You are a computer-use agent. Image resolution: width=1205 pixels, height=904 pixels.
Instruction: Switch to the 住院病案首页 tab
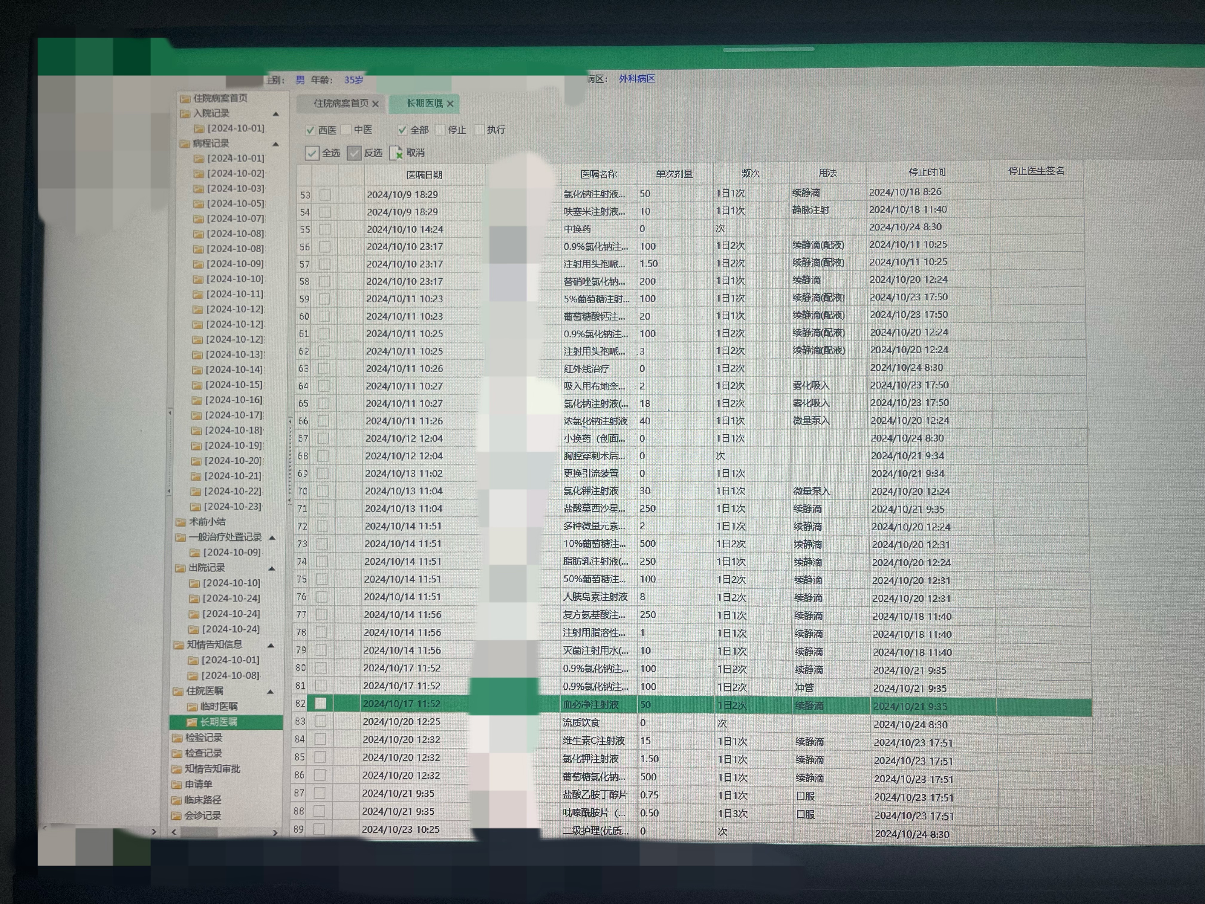[340, 103]
